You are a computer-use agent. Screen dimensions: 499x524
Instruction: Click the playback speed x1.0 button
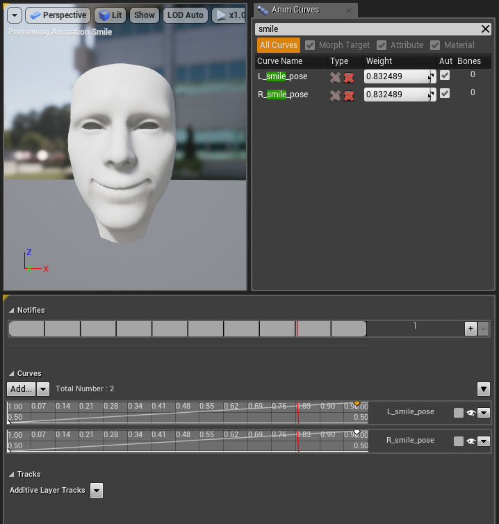(229, 15)
